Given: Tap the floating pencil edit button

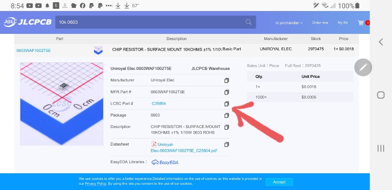Looking at the screenshot, I should tap(363, 67).
